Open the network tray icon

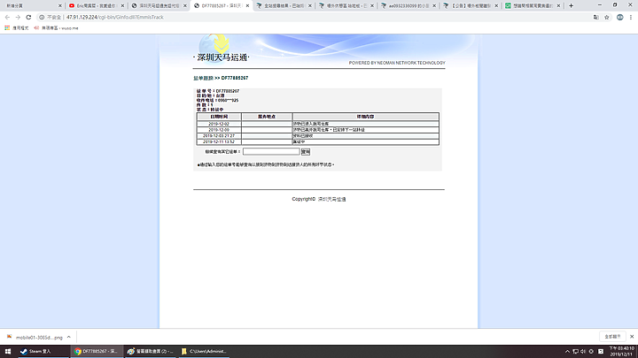(575, 352)
